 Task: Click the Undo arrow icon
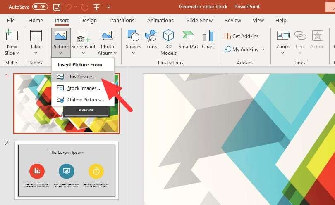coord(69,7)
